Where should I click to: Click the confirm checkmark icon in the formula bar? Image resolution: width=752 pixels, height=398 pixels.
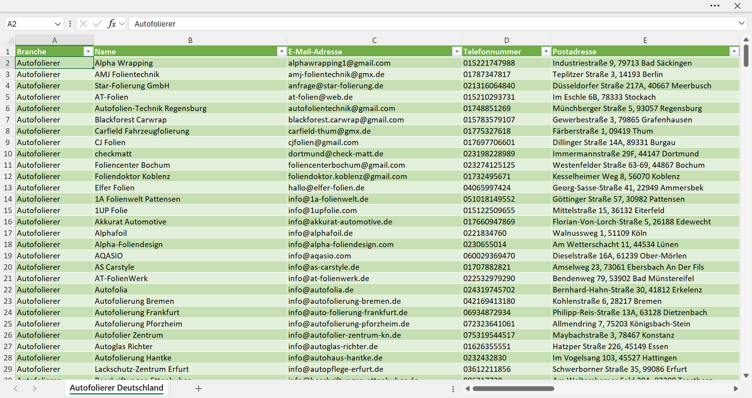point(97,24)
